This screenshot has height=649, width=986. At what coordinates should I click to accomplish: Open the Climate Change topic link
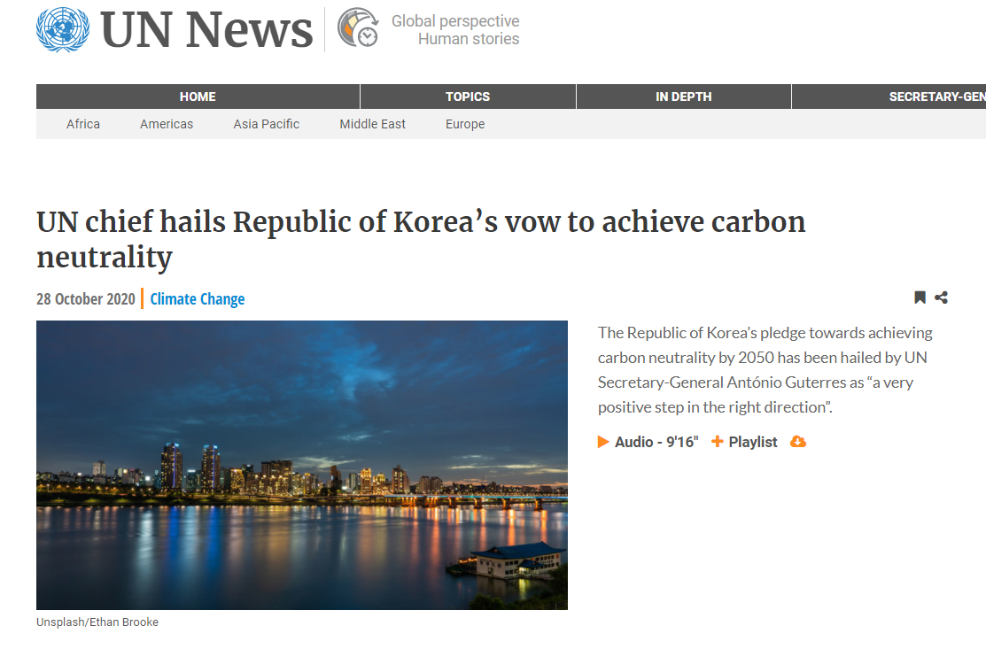198,299
